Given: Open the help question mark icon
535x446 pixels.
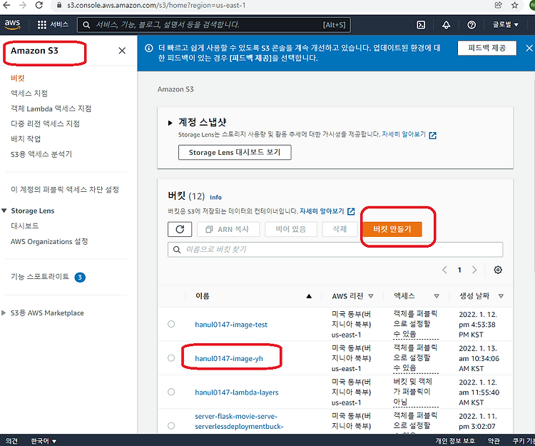Looking at the screenshot, I should [472, 24].
